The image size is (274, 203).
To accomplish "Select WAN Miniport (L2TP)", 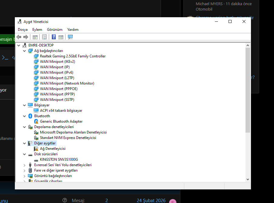I will (x=57, y=78).
